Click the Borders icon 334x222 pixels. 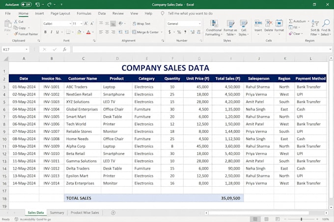tap(68, 32)
